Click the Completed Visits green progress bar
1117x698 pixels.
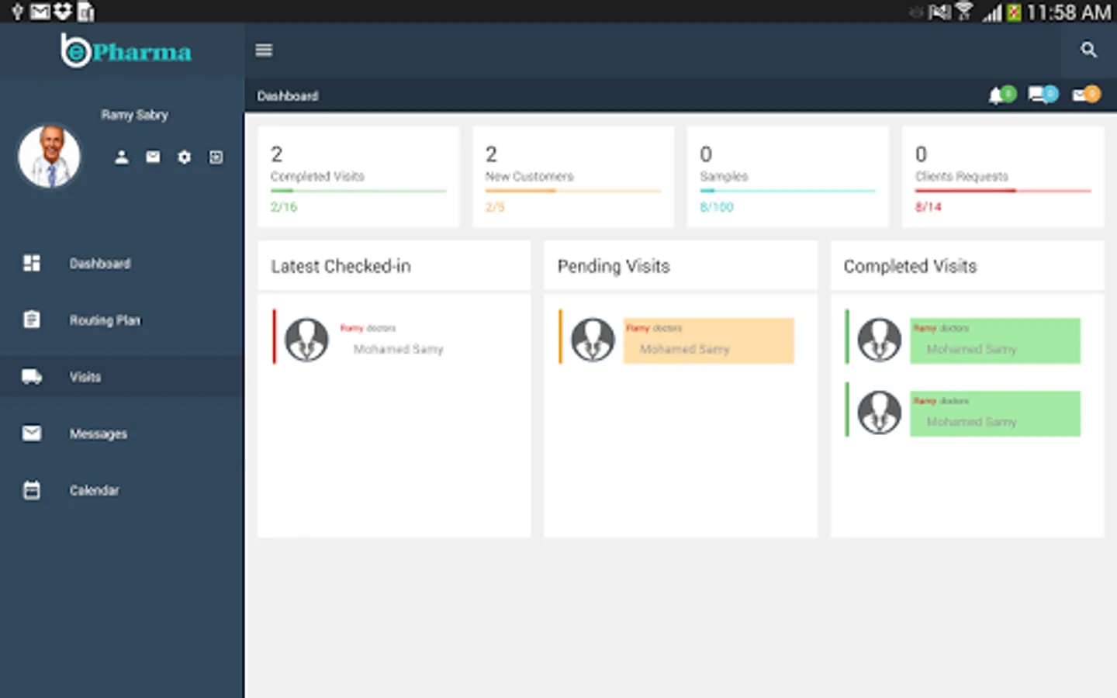tap(358, 191)
